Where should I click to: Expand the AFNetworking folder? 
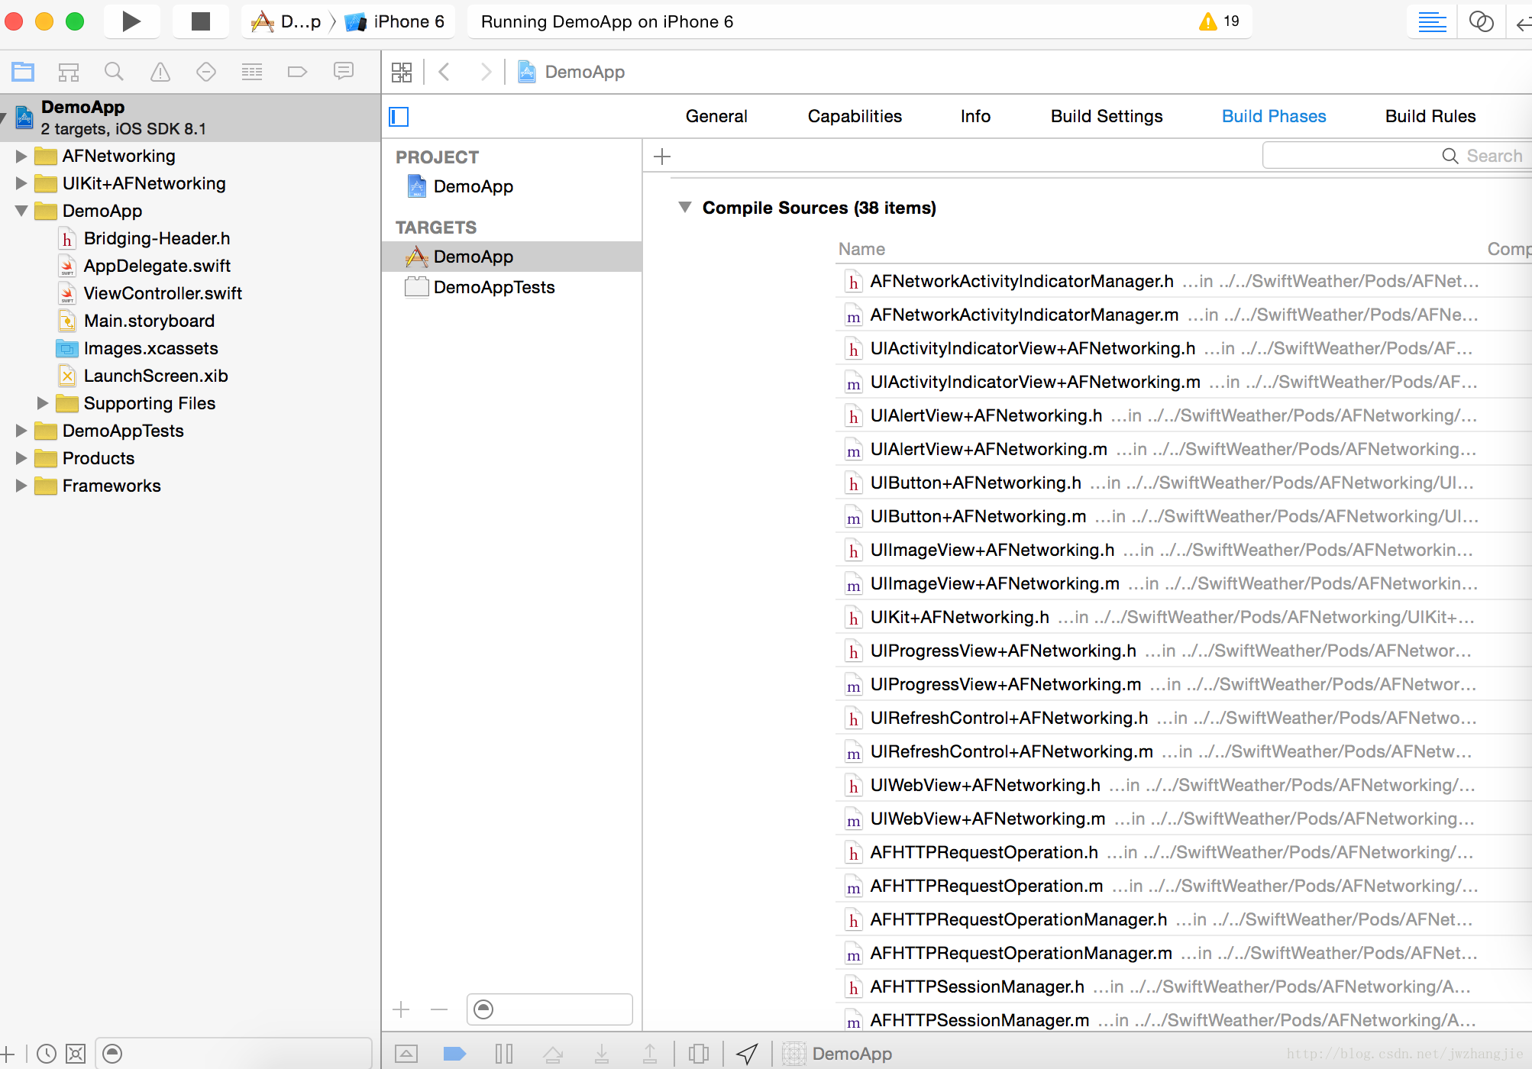coord(21,156)
